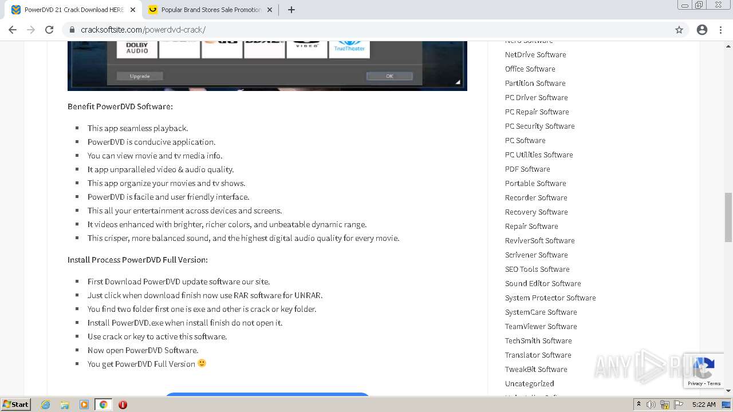
Task: Open the SEO Tools Software category
Action: click(537, 269)
